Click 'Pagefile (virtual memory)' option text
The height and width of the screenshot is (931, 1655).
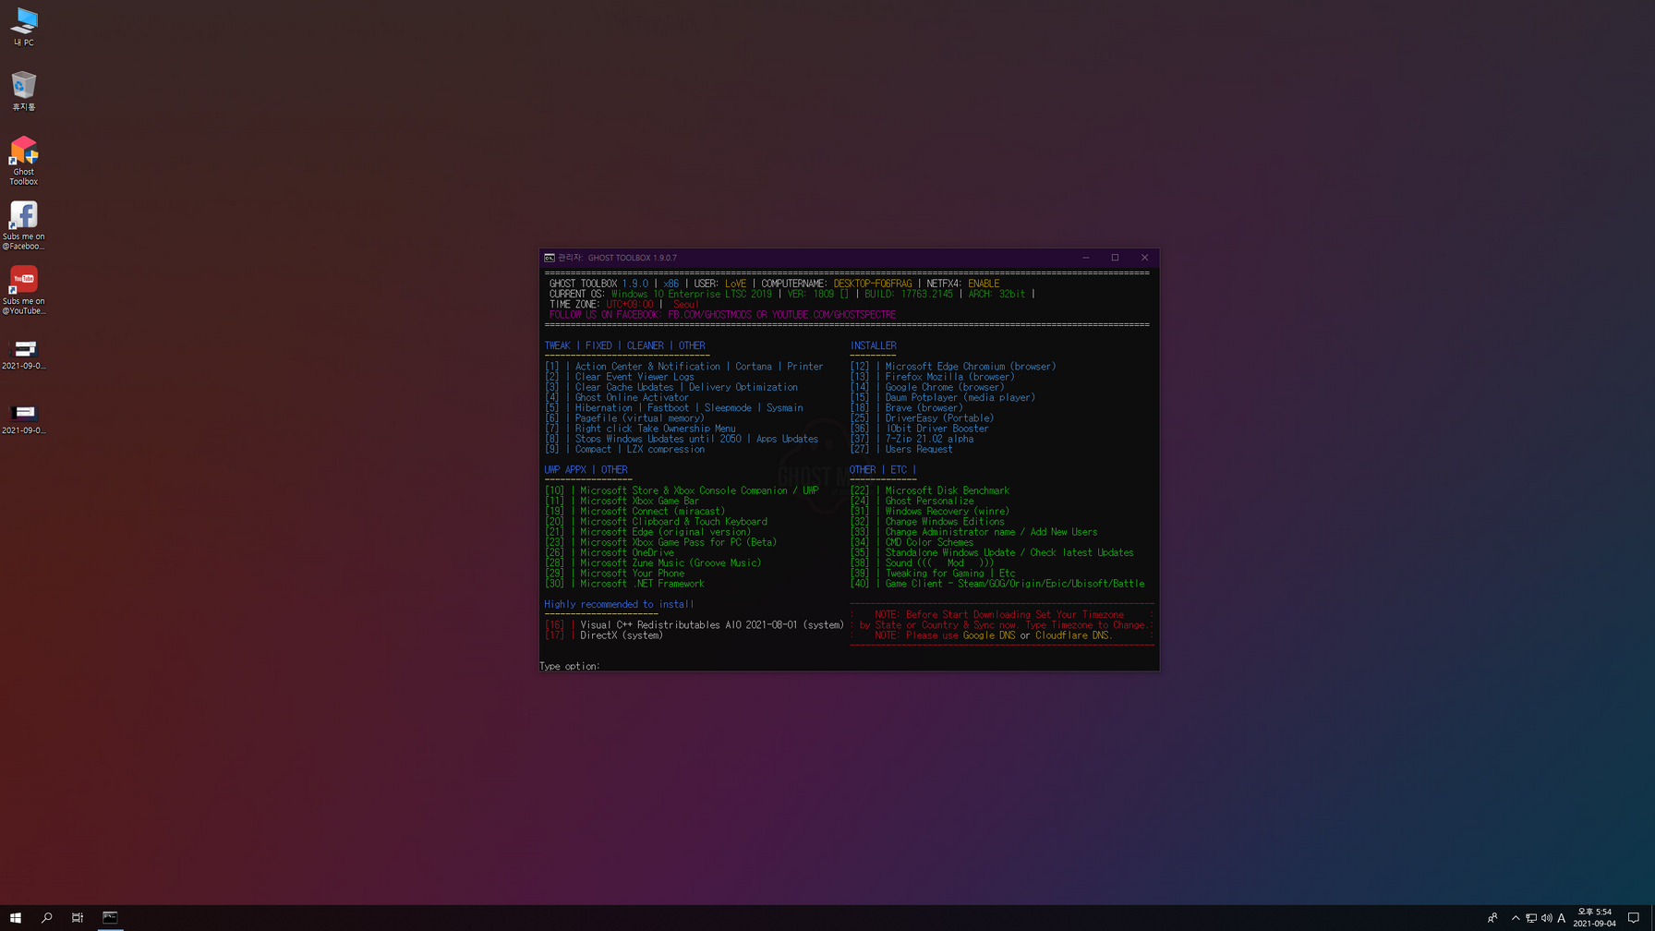640,418
